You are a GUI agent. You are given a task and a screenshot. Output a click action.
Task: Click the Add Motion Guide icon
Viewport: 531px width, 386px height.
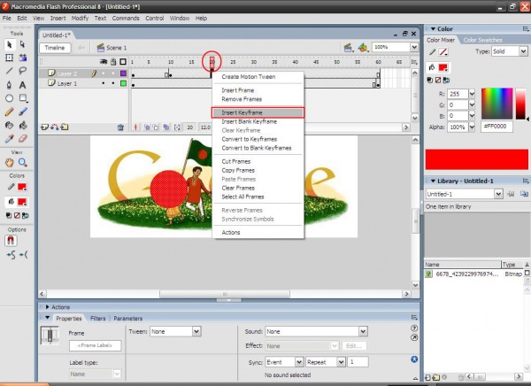[x=54, y=127]
